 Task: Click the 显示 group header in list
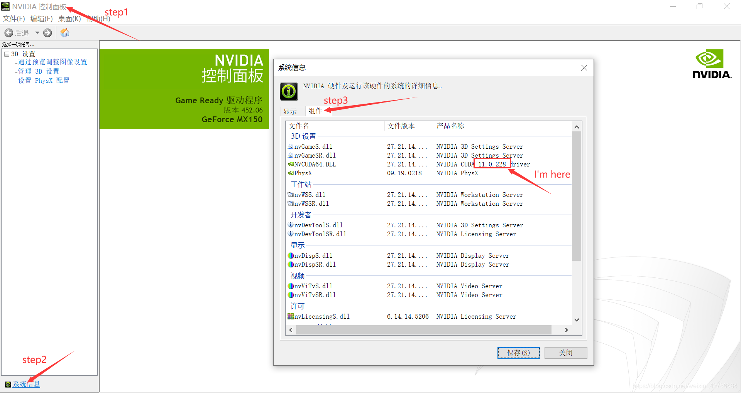click(x=298, y=245)
